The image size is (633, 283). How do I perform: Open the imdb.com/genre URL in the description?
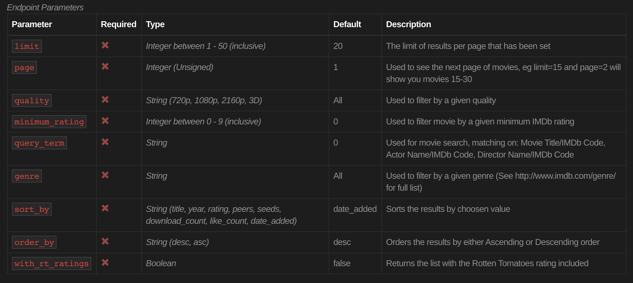pyautogui.click(x=565, y=176)
